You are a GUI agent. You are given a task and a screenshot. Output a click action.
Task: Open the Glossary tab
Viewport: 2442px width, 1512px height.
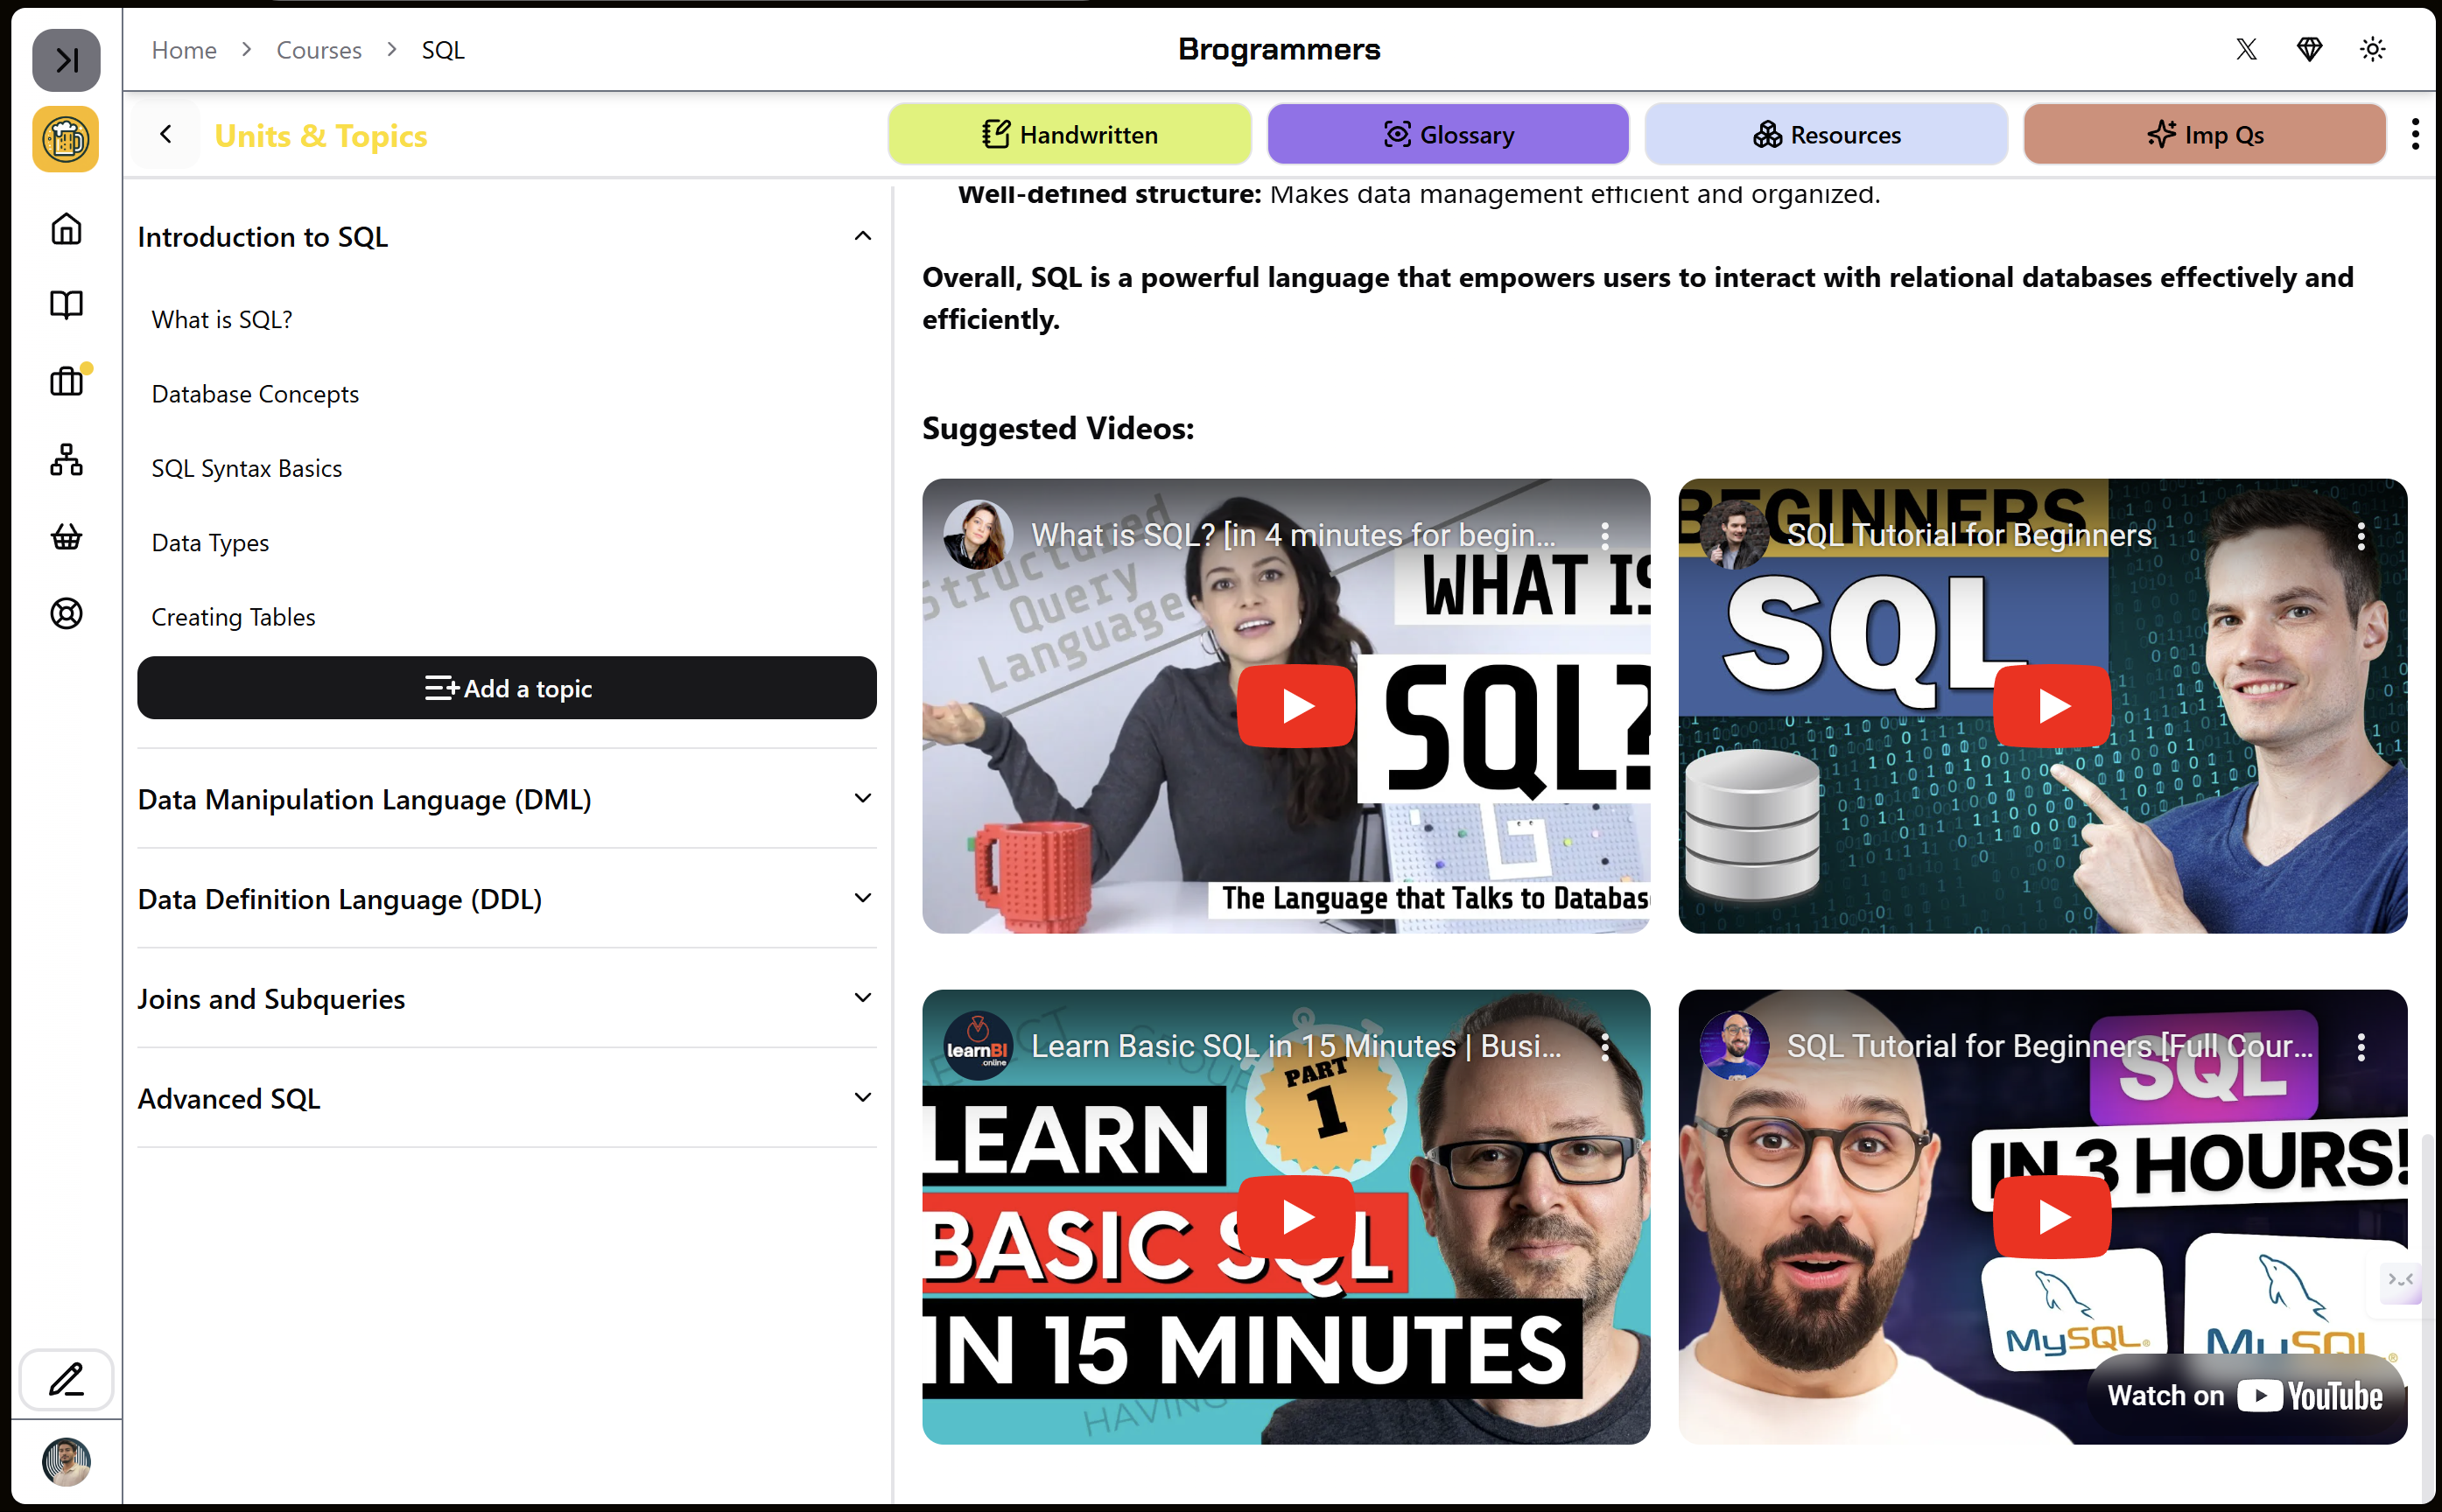1447,134
